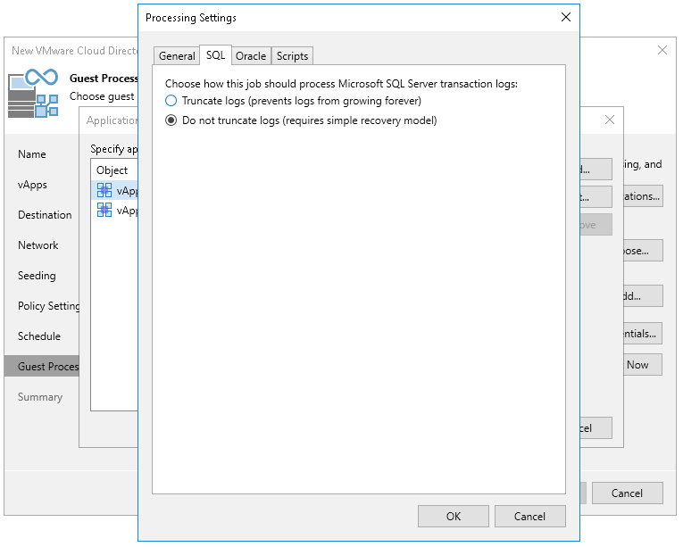Viewport: 683px width, 547px height.
Task: Switch to the Oracle tab
Action: click(251, 56)
